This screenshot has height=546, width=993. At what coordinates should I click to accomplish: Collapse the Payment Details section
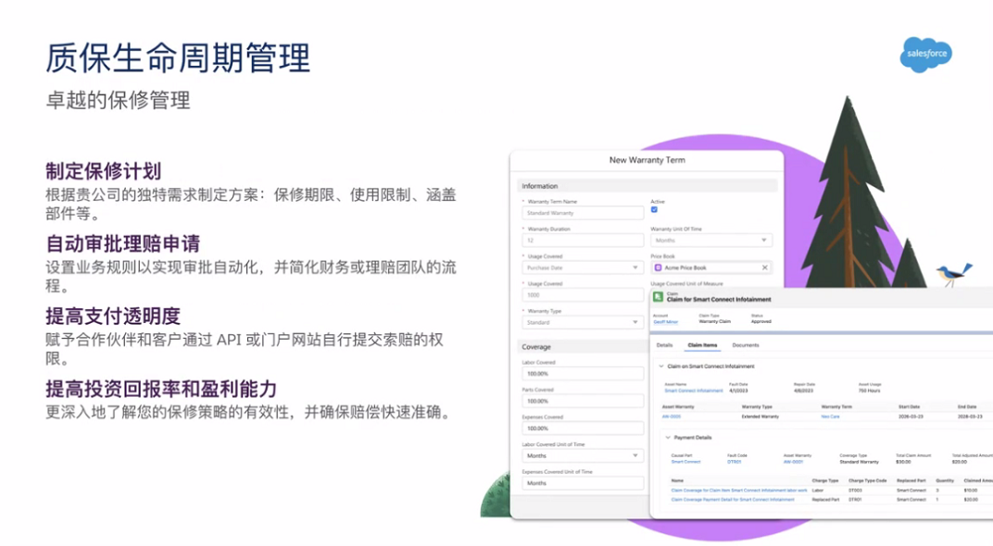pos(667,437)
